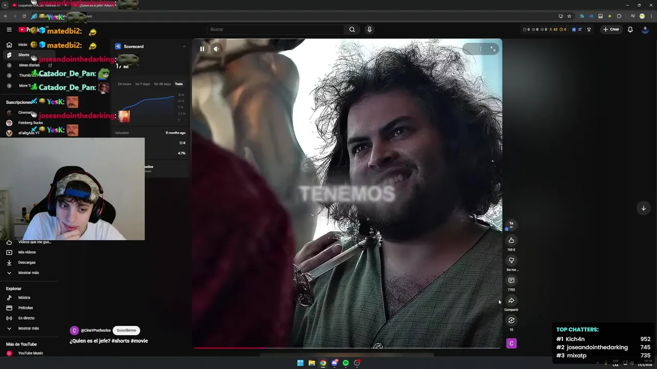Click the install app icon in address bar
This screenshot has height=369, width=657.
point(561,16)
